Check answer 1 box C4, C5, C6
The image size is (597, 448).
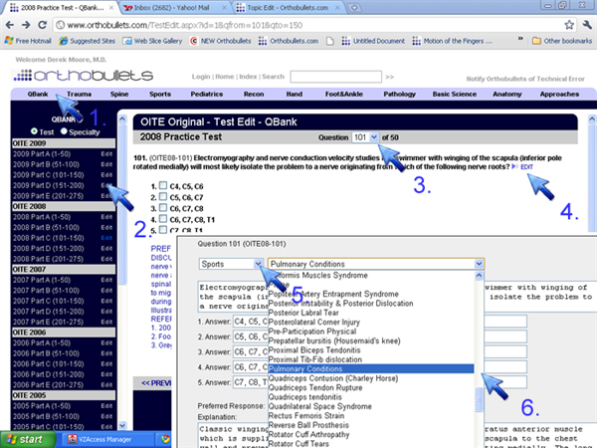163,185
